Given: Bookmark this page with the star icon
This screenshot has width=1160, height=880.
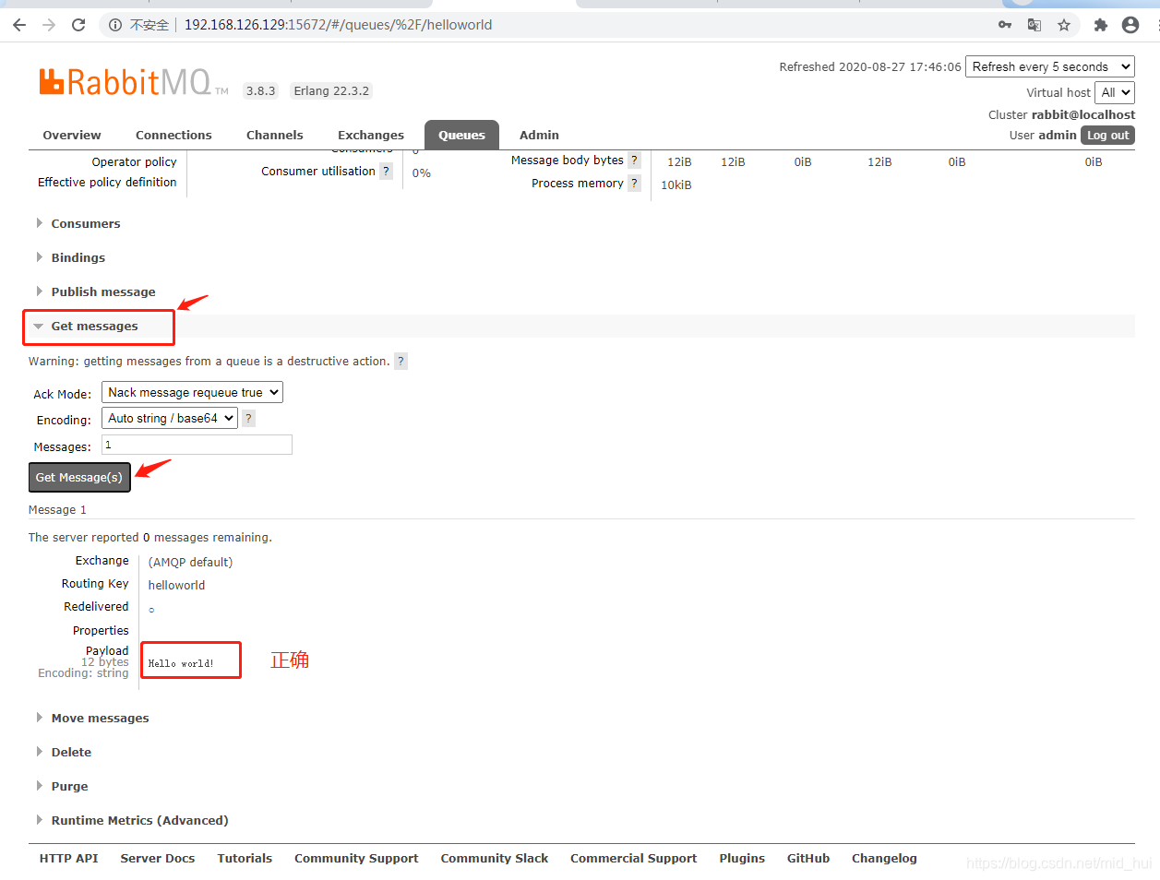Looking at the screenshot, I should (1064, 25).
